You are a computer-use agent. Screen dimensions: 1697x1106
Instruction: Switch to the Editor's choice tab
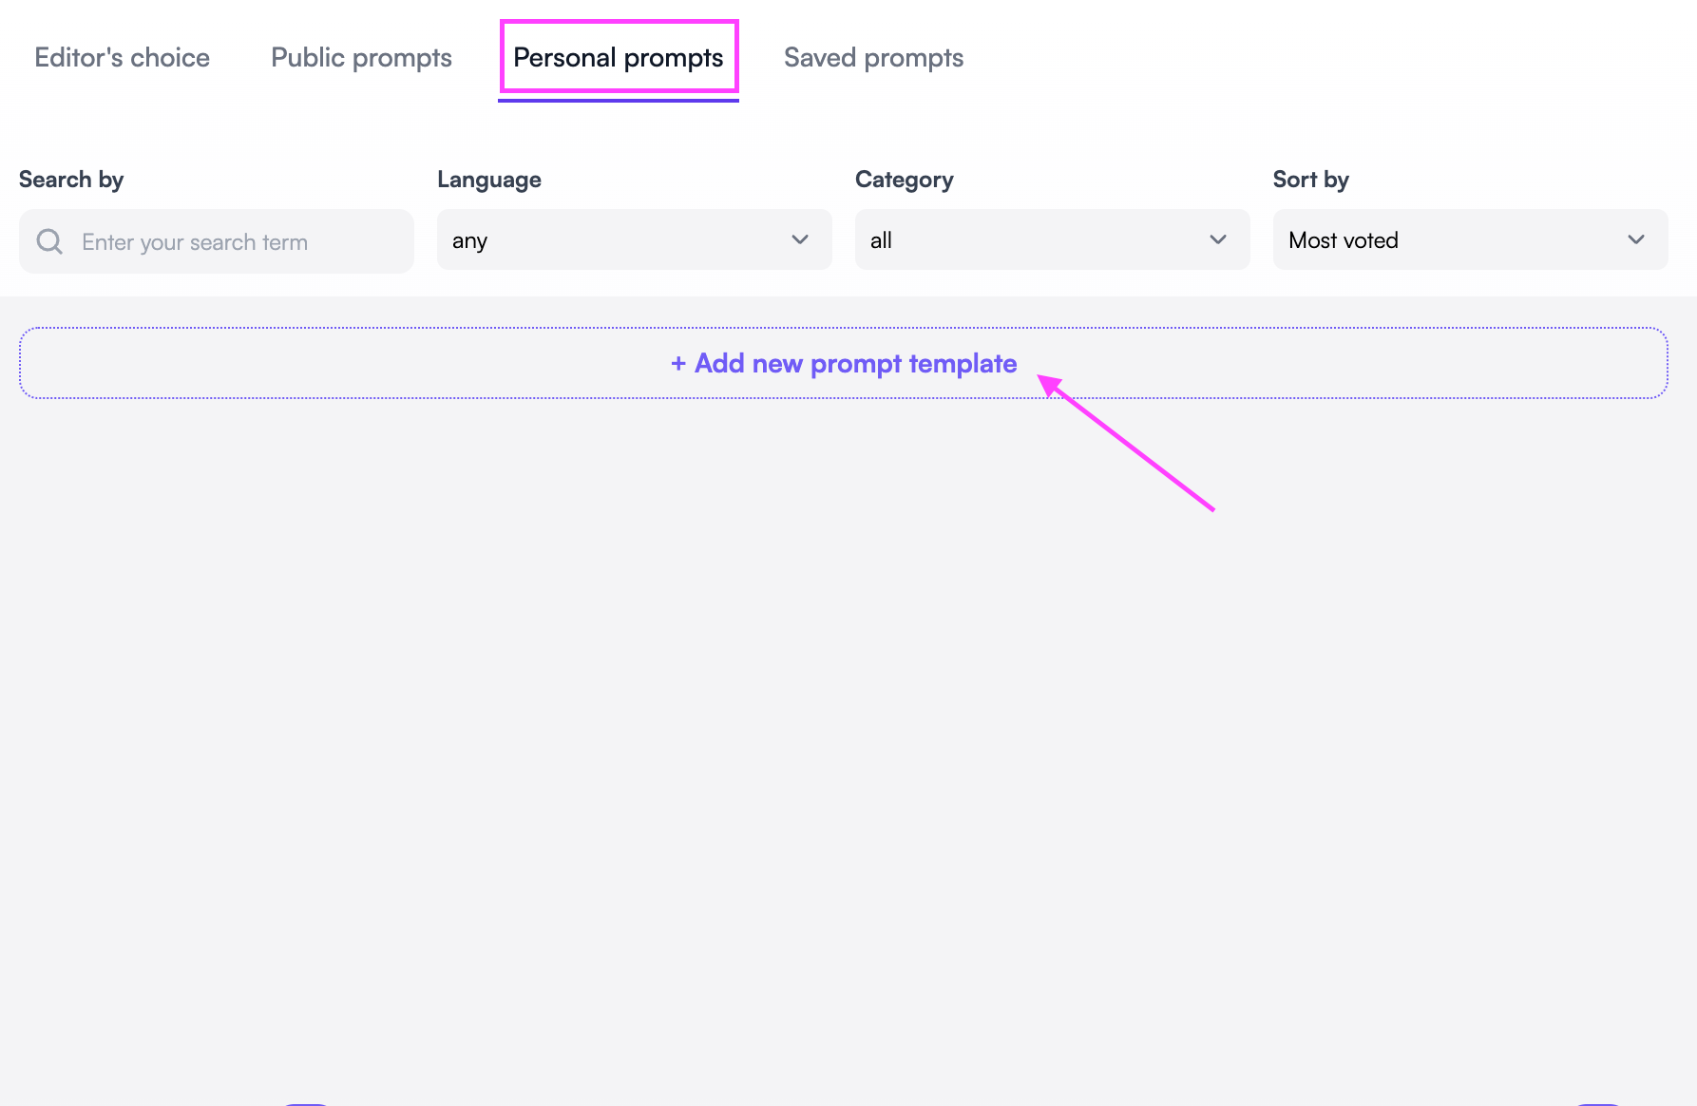[122, 57]
